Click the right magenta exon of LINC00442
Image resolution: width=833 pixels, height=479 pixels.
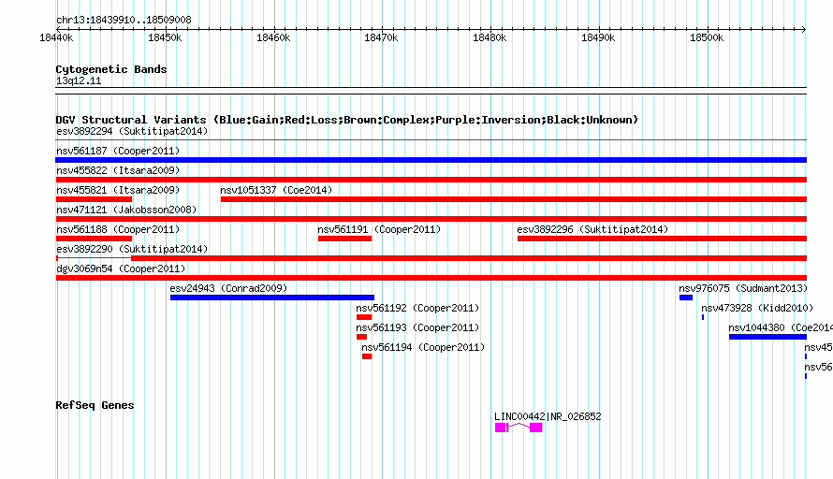click(x=535, y=428)
